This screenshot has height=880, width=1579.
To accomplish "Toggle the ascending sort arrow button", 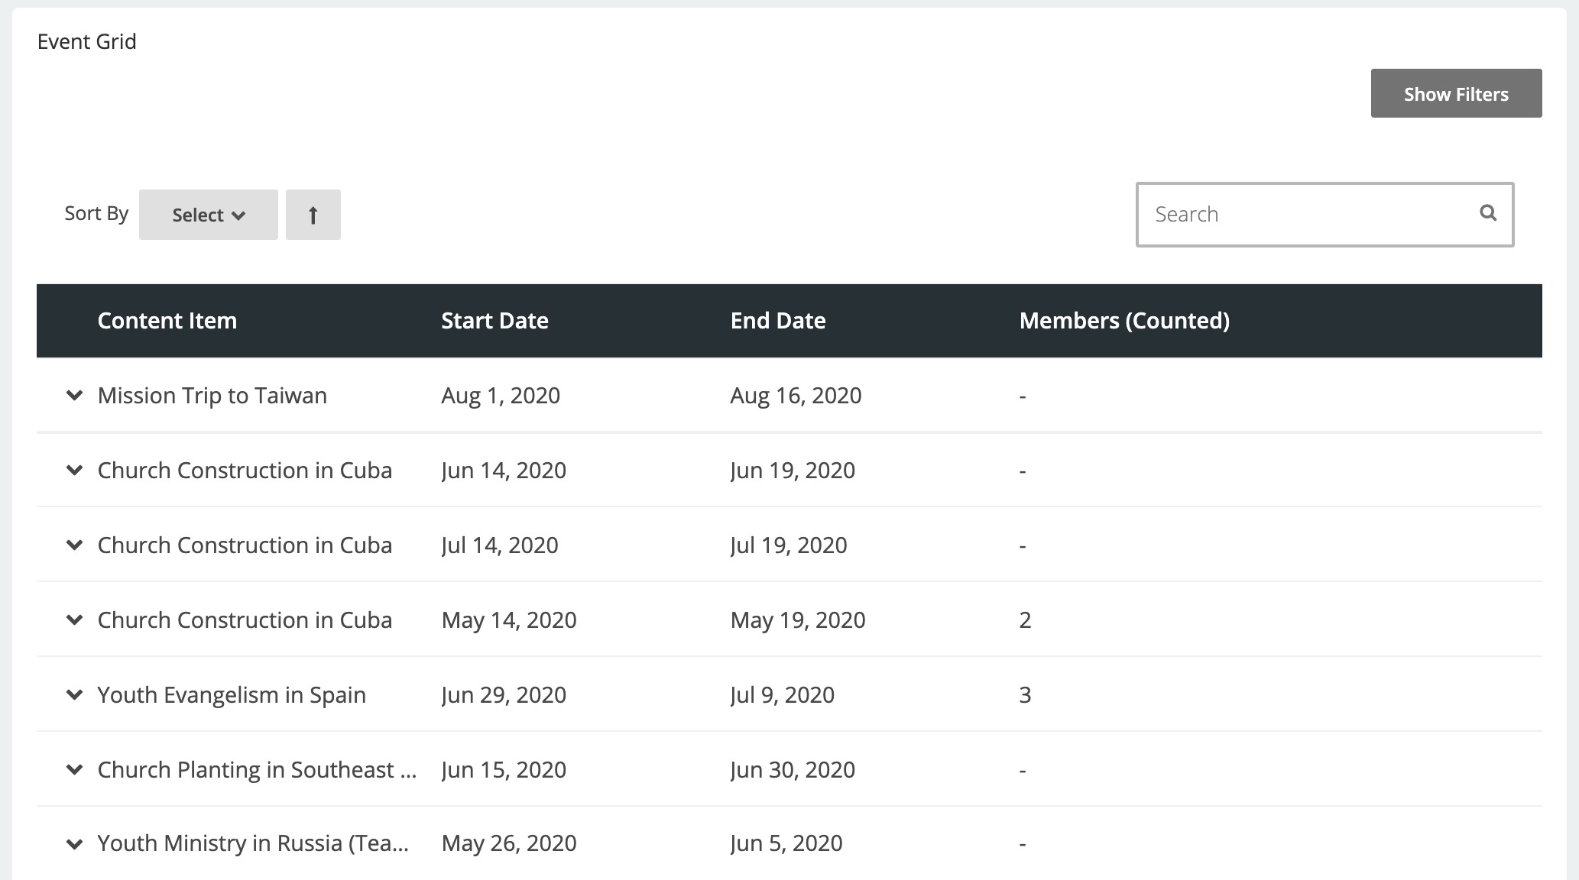I will (x=313, y=215).
